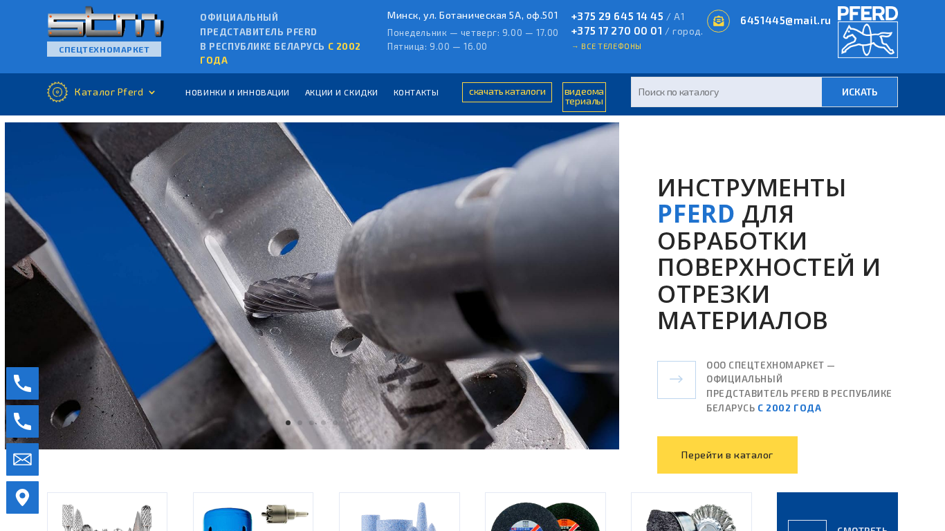Call the +375 17 270 00 01 number
Viewport: 945px width, 531px height.
pyautogui.click(x=617, y=31)
